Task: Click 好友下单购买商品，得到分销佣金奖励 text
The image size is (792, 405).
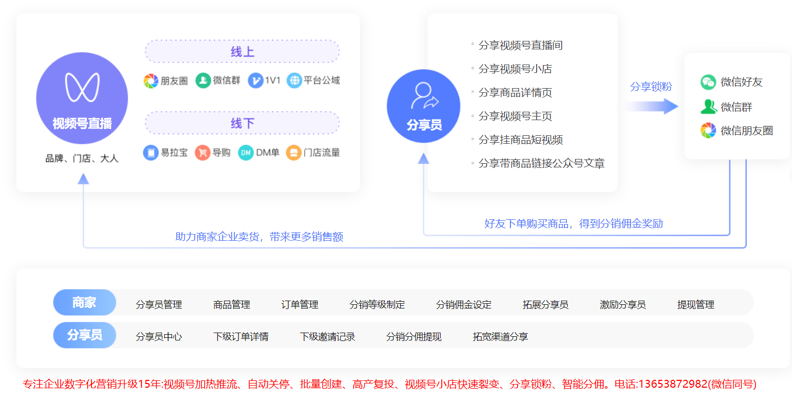Action: [x=574, y=223]
